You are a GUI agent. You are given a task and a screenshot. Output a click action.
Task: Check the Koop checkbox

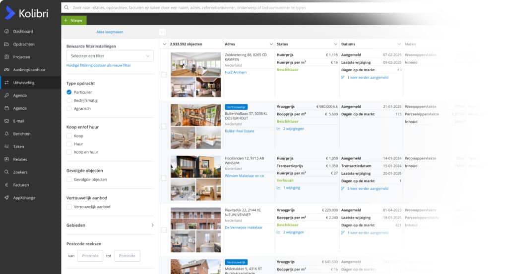point(69,136)
